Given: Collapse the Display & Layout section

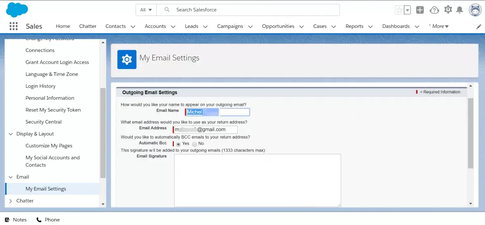Looking at the screenshot, I should 11,134.
